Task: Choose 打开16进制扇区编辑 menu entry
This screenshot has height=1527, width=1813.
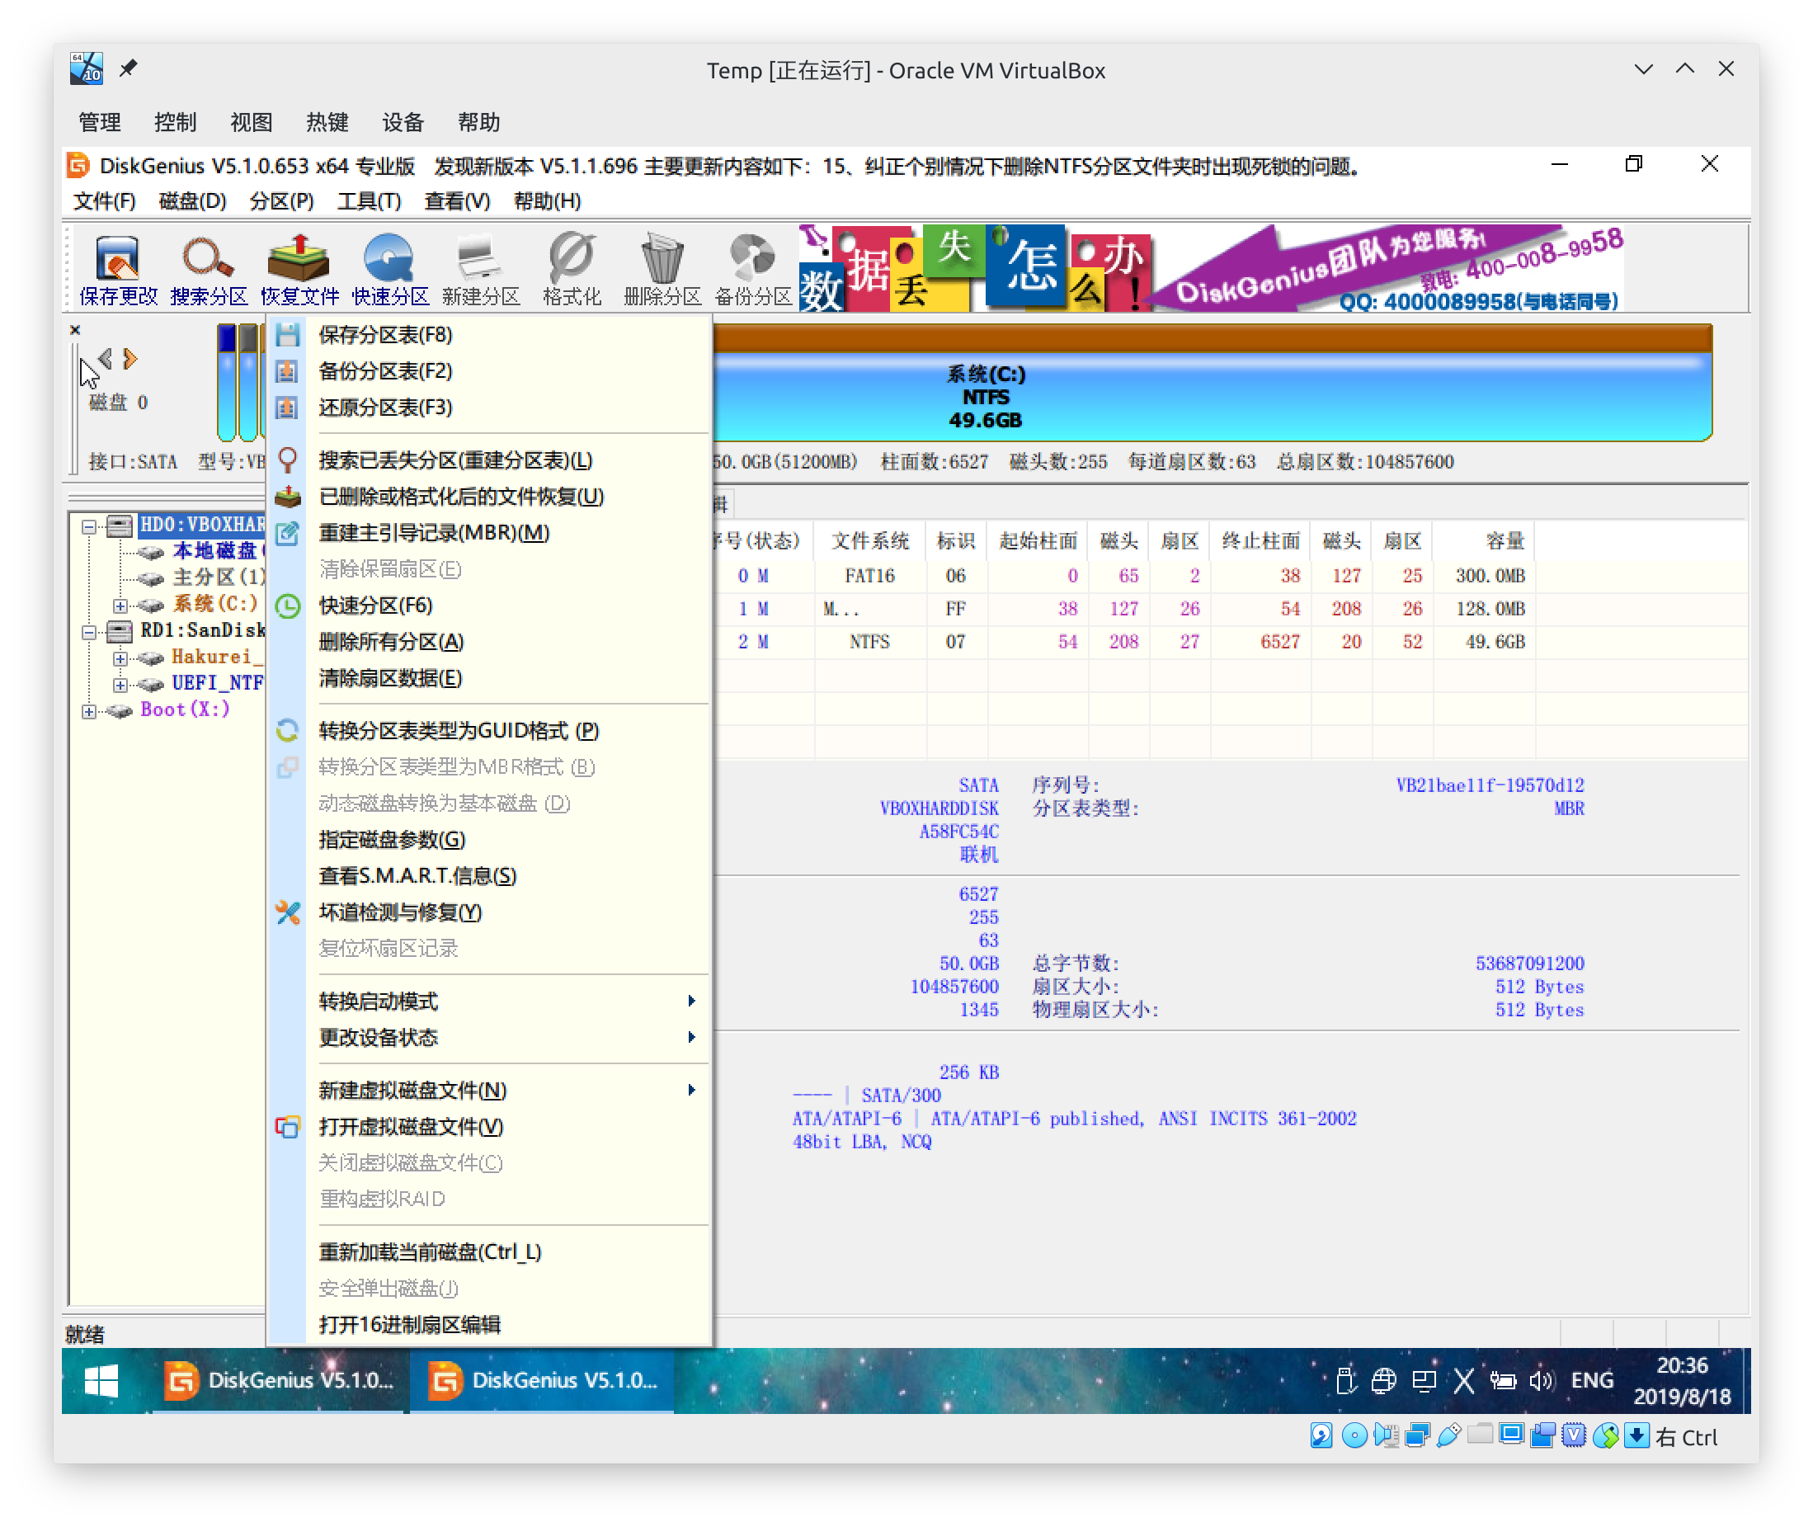Action: [489, 1324]
